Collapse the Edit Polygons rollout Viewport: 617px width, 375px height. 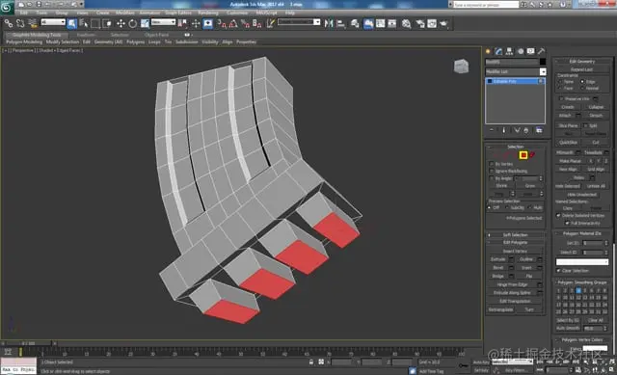[515, 242]
